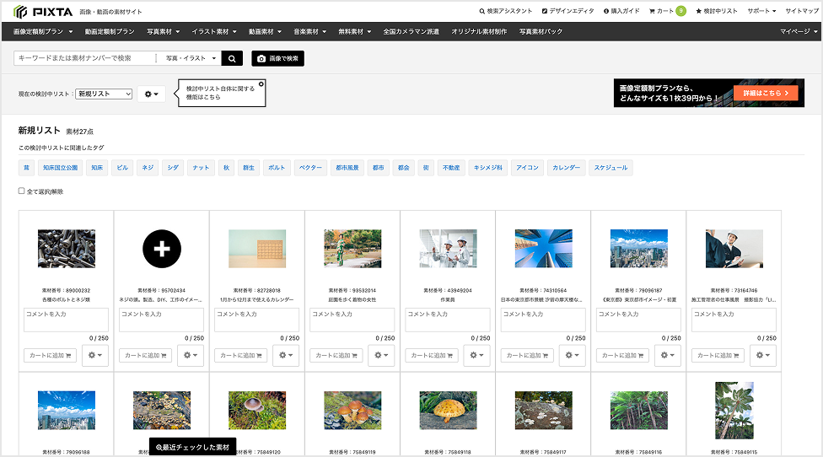Close the 検討中リスト tooltip

click(261, 84)
